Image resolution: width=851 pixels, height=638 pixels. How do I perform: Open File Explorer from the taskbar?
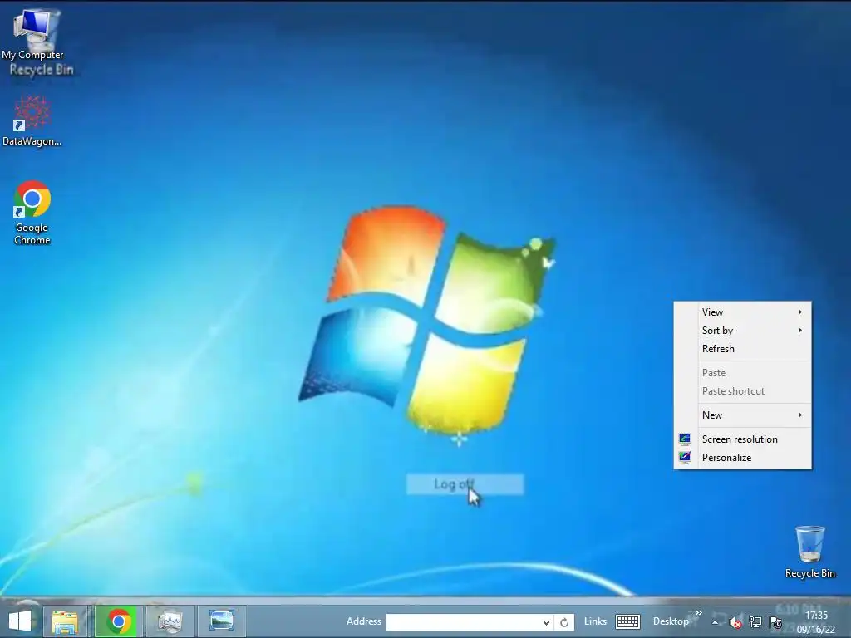[65, 621]
